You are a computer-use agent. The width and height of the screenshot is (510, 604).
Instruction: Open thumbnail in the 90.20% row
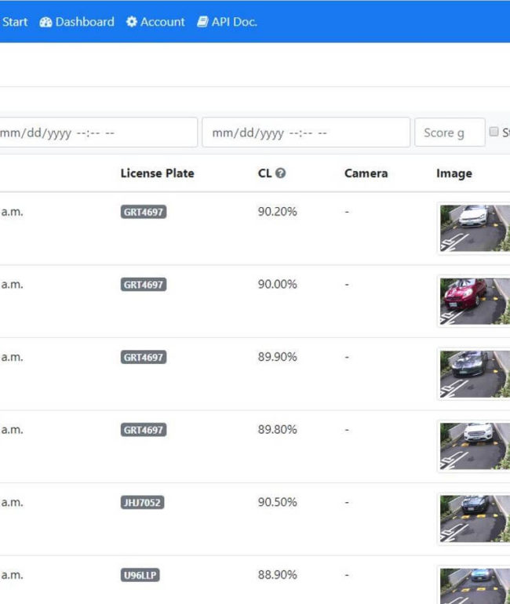coord(475,228)
